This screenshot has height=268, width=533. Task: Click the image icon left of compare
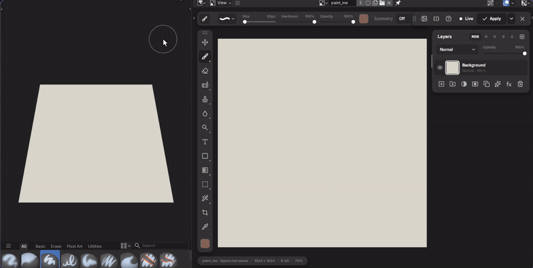tap(424, 19)
